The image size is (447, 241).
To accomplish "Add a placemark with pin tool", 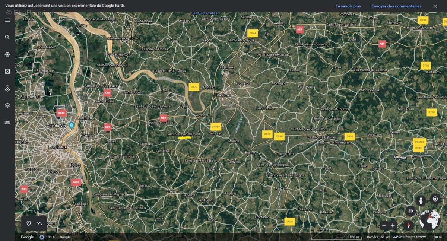I will pos(29,223).
